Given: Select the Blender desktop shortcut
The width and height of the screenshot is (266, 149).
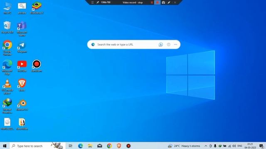Looking at the screenshot, I should (x=22, y=105).
